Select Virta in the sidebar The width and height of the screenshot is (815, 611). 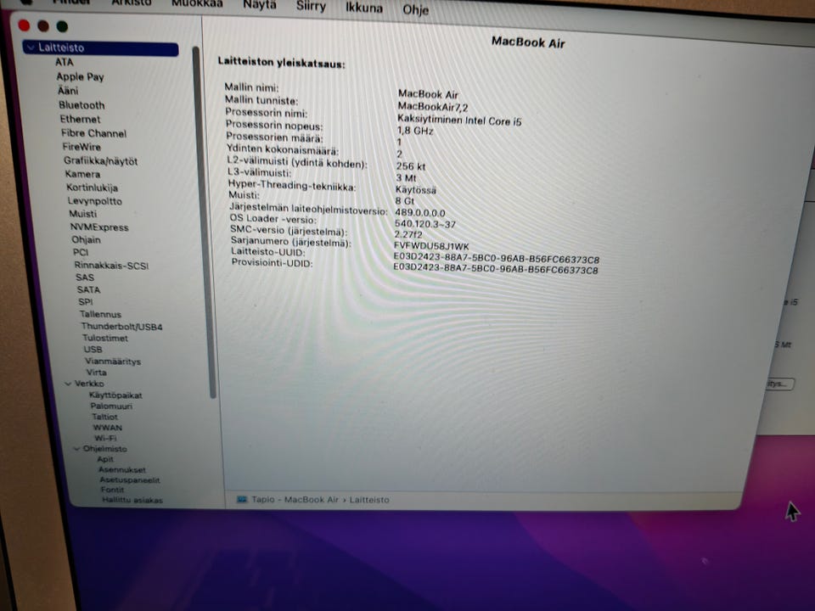point(96,373)
